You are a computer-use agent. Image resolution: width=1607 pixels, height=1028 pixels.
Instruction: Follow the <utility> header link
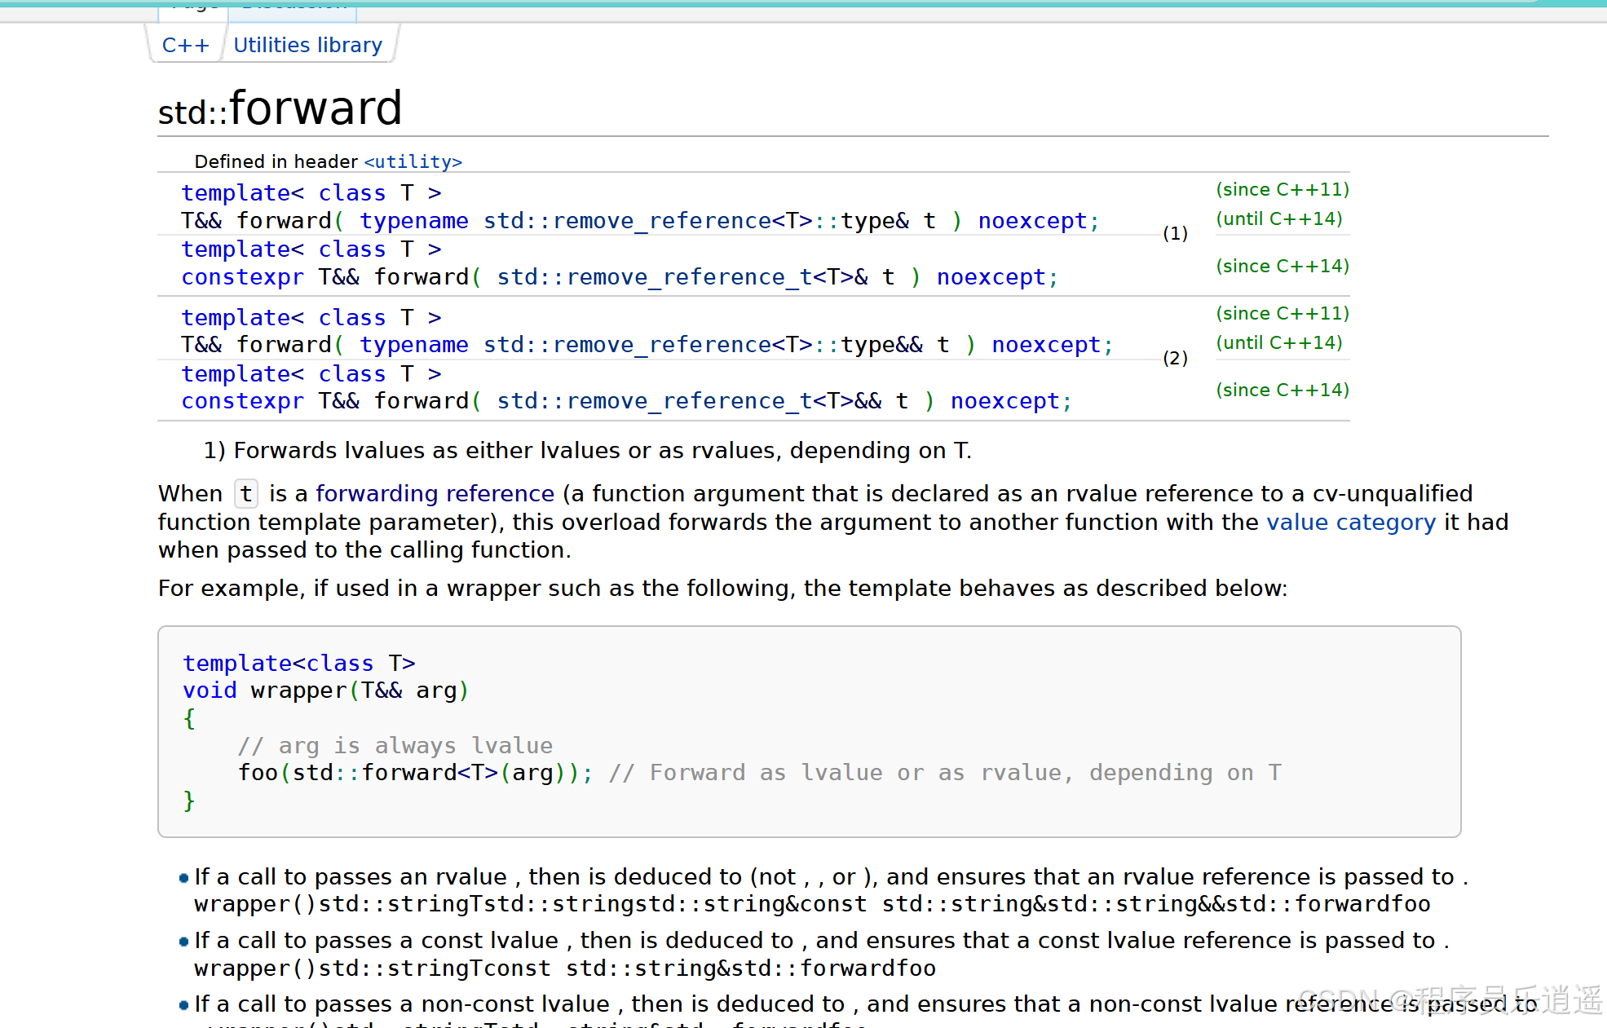click(413, 161)
